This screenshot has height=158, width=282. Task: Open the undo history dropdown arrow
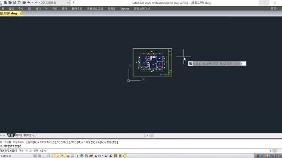coord(32,3)
